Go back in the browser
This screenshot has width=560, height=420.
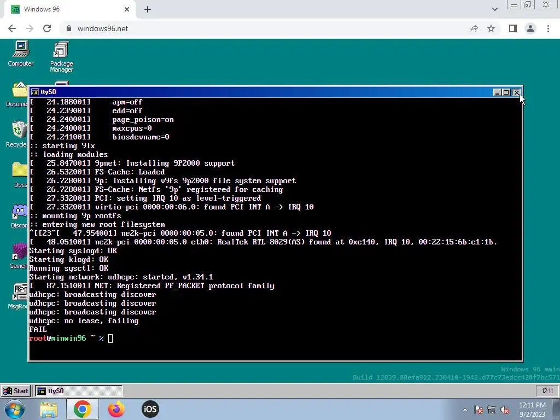coord(12,28)
